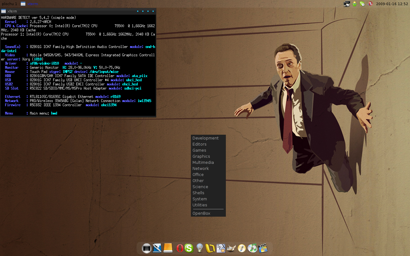
Task: Open GIMP from the dock
Action: pyautogui.click(x=231, y=248)
